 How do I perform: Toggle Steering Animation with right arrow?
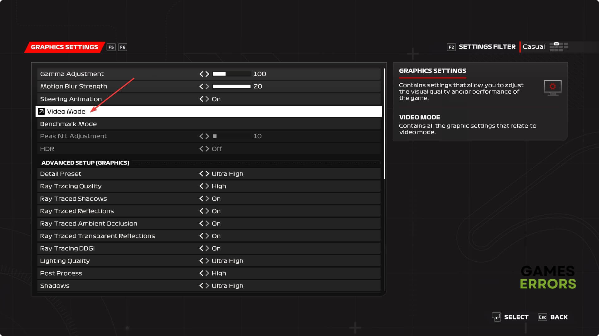[x=207, y=99]
